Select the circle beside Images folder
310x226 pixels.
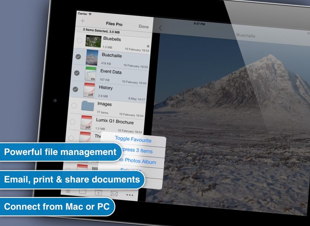[x=74, y=106]
